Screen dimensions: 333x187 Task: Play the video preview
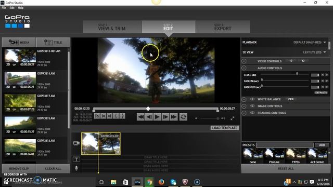click(157, 117)
